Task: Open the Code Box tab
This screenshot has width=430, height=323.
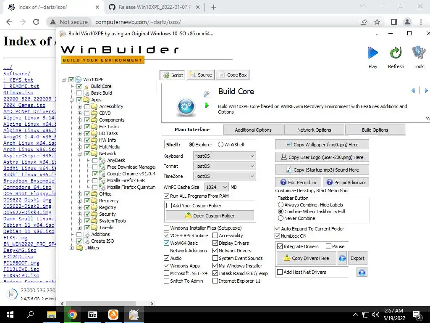Action: [x=233, y=75]
